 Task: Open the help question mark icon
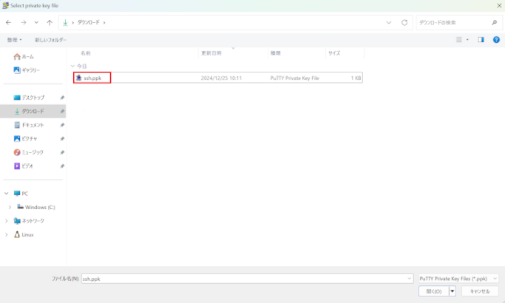[496, 39]
